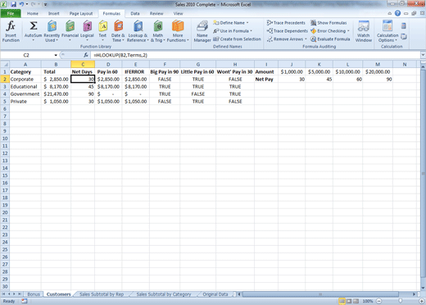Switch to the Review tab
Viewport: 426px width, 305px height.
[156, 13]
